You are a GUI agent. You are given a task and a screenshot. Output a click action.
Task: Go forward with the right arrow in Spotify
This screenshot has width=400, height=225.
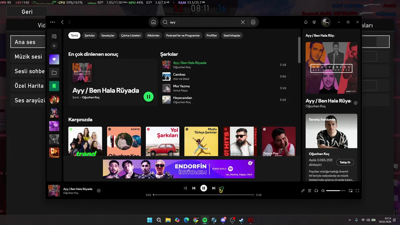point(69,22)
